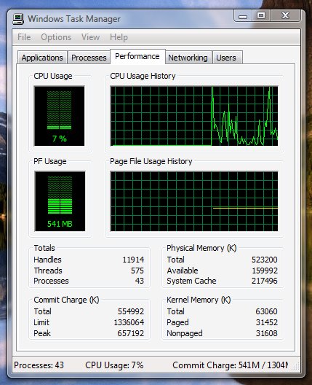Open the File menu
Viewport: 312px width, 385px height.
(24, 37)
